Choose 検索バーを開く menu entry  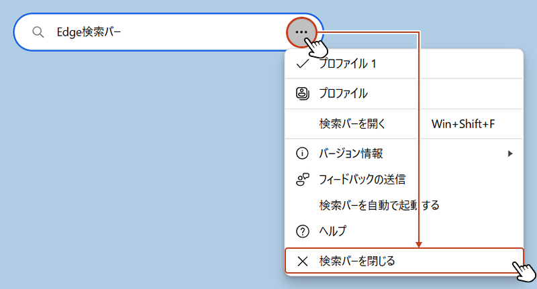[x=404, y=124]
